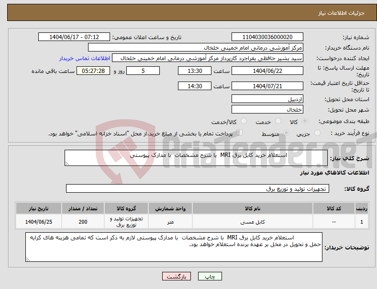Click the واحد شمارش column header
The width and height of the screenshot is (377, 289).
170,208
